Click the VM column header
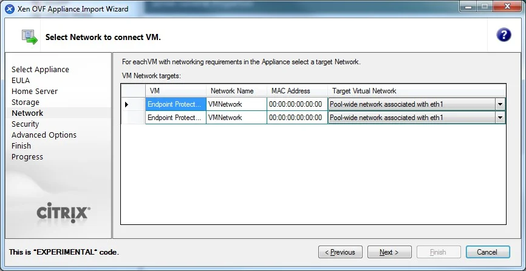 pos(176,91)
